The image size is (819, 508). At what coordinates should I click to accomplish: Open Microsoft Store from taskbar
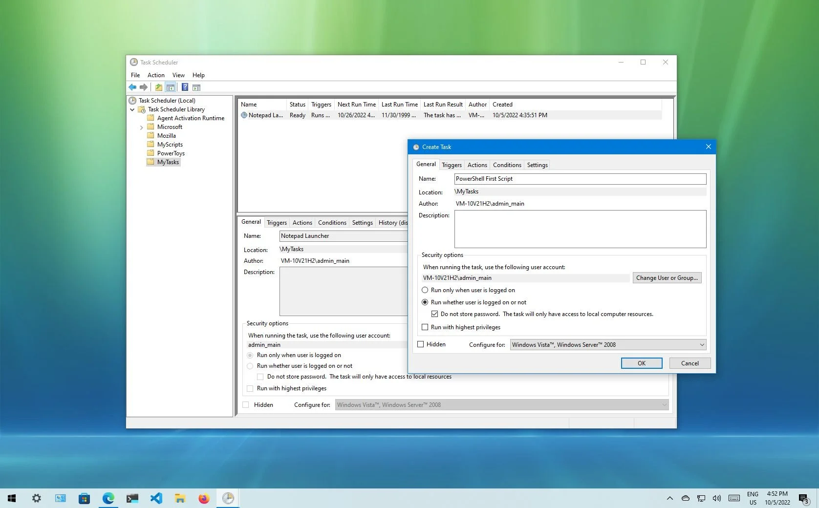(84, 498)
